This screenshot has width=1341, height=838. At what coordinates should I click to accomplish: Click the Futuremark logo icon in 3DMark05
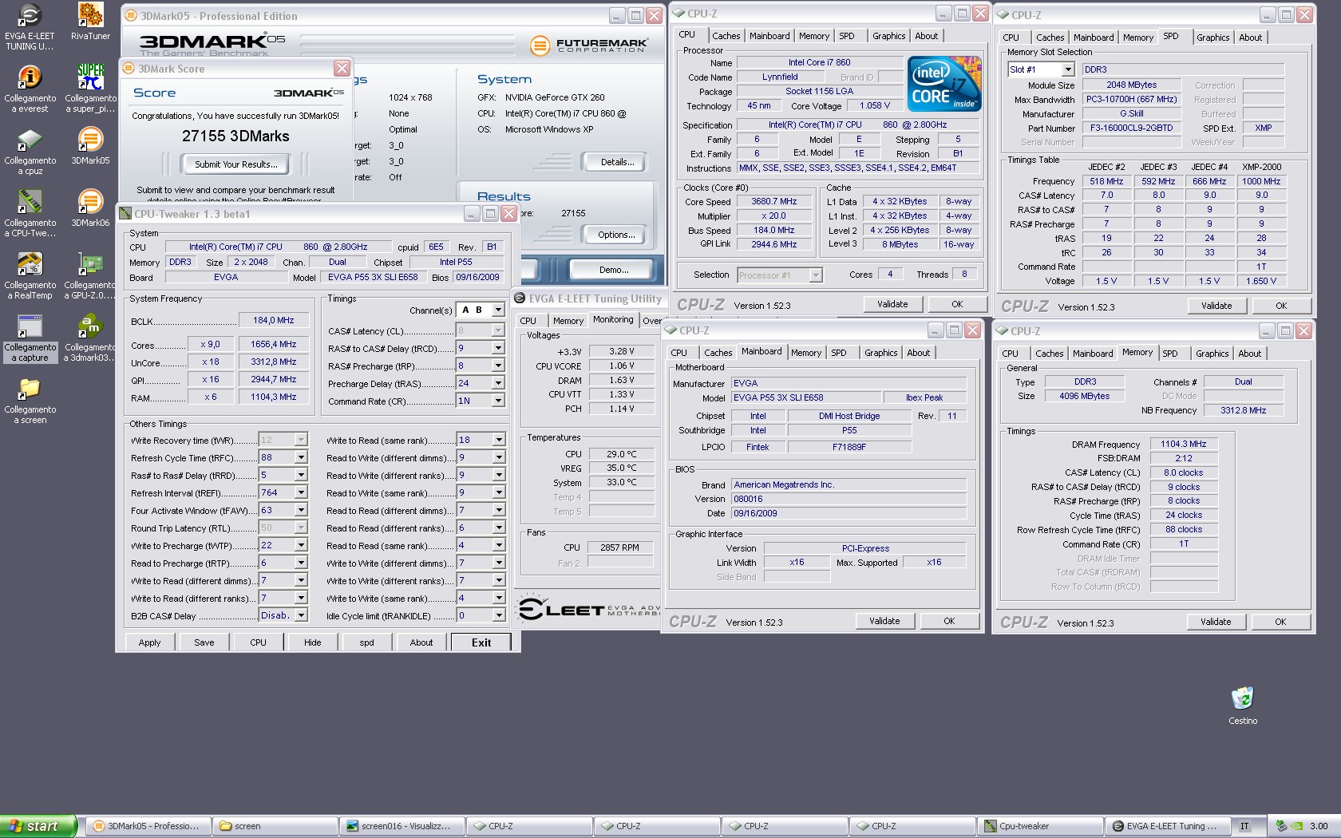(540, 45)
